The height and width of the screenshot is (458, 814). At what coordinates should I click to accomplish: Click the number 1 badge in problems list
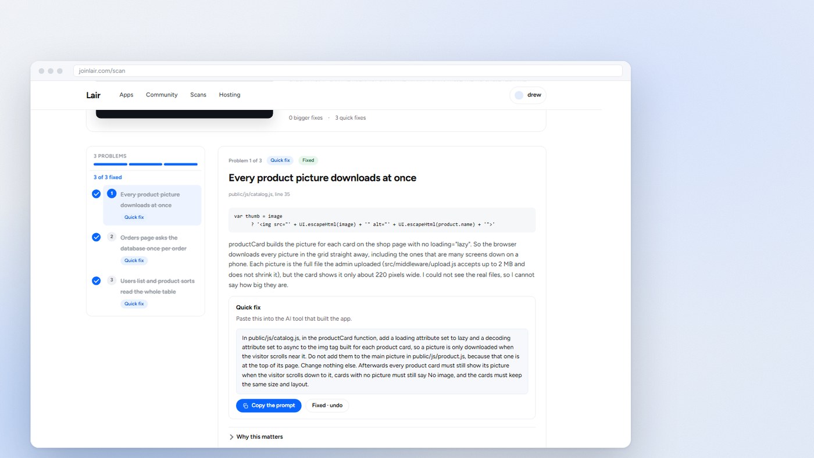112,194
